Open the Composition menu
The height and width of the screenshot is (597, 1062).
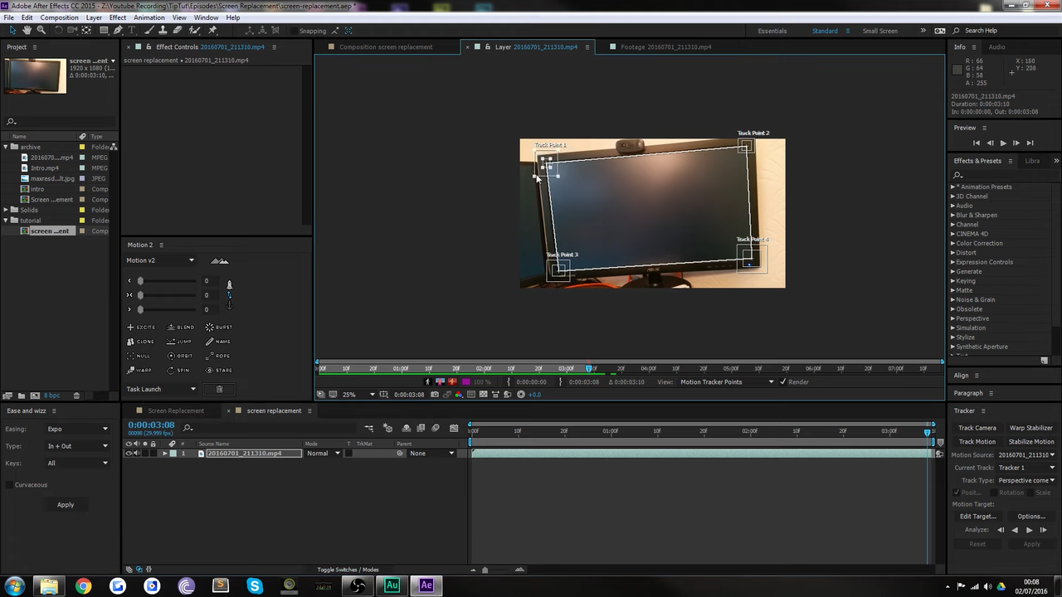tap(59, 17)
